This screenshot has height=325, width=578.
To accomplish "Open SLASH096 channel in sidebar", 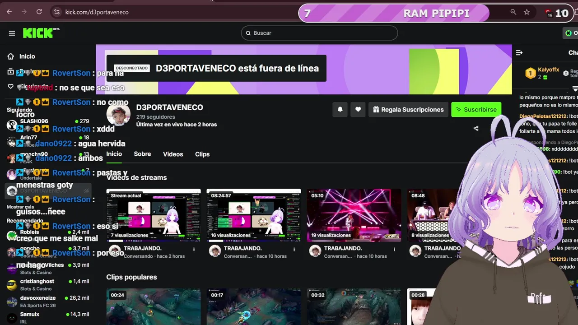I will click(x=48, y=124).
